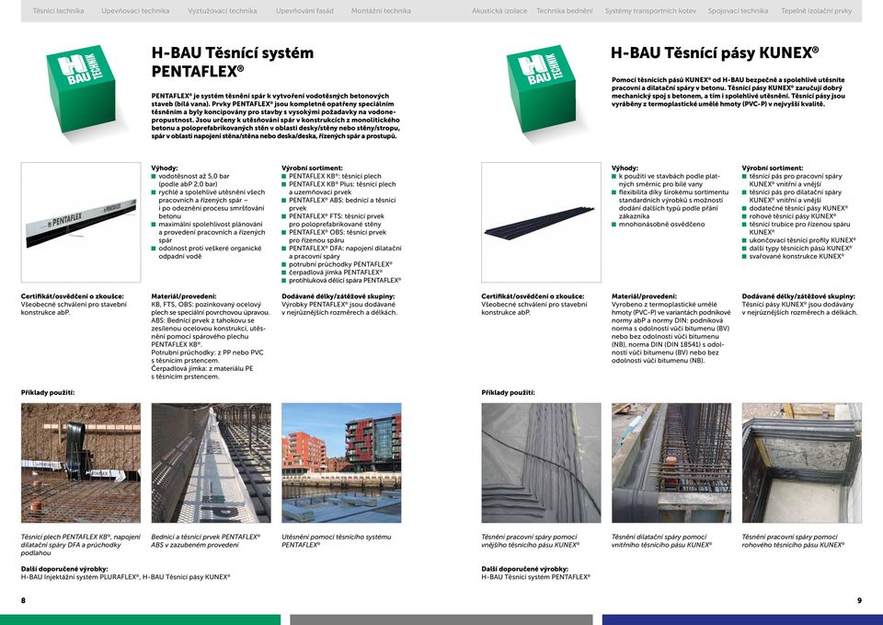The image size is (883, 625).
Task: Select the 'Akustická izolace' header category
Action: (x=499, y=11)
